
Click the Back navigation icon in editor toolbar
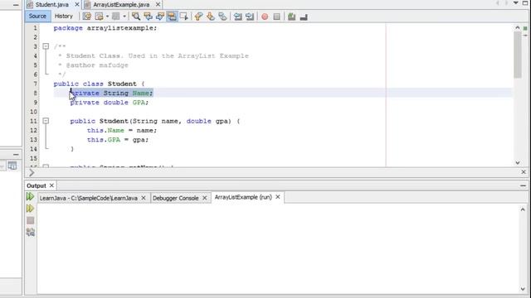[99, 17]
